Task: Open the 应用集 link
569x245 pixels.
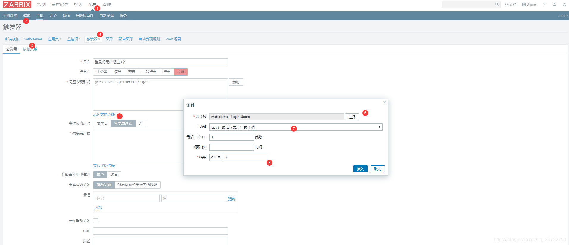Action: point(55,39)
